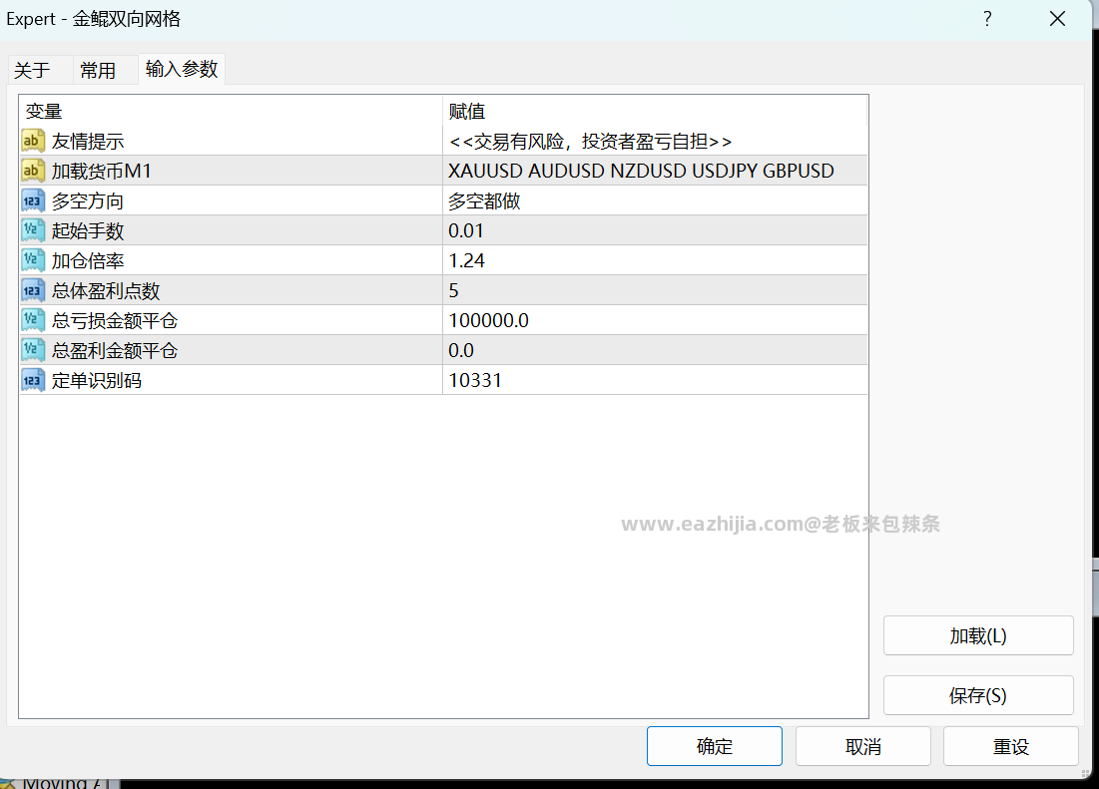Select the 总盈利金额平仓 variable name
This screenshot has width=1099, height=789.
point(115,350)
